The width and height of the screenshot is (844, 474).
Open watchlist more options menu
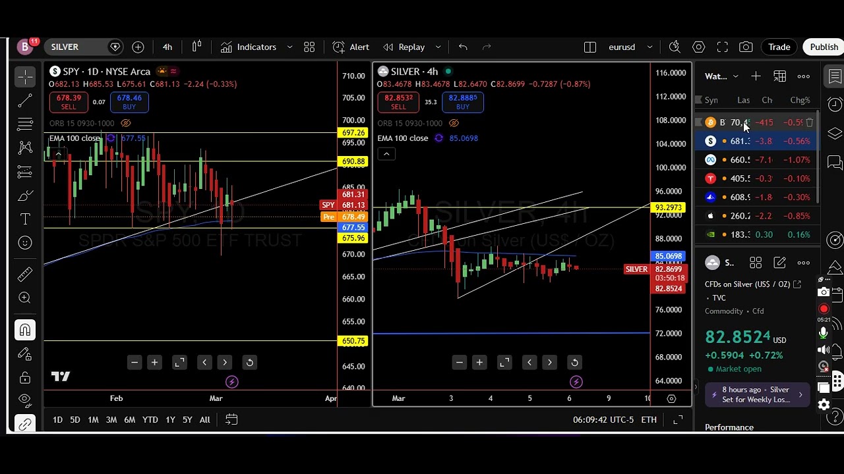804,76
